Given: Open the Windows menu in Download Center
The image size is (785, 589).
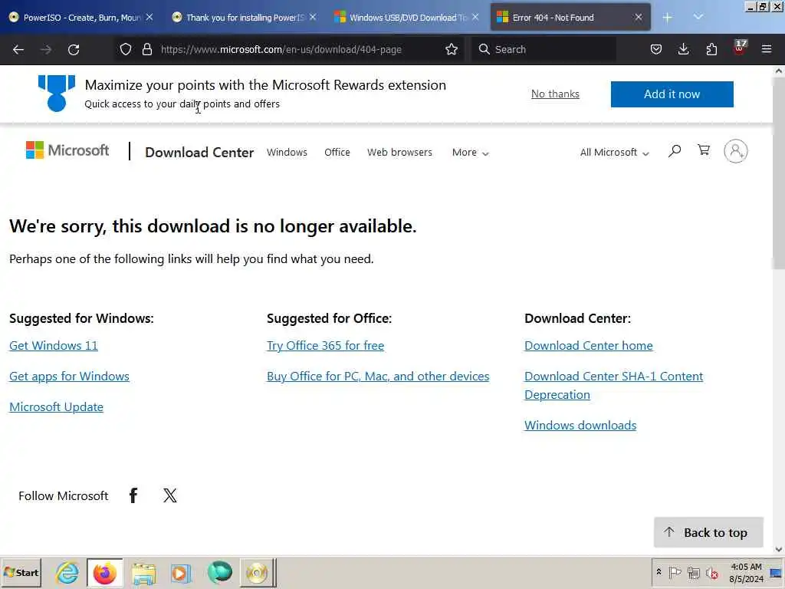Looking at the screenshot, I should pos(287,153).
